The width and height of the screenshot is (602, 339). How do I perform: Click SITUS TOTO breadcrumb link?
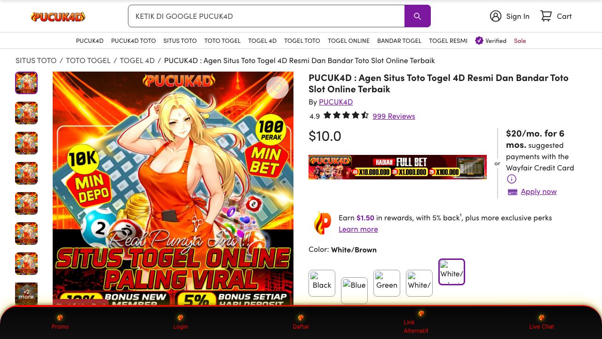click(x=36, y=60)
